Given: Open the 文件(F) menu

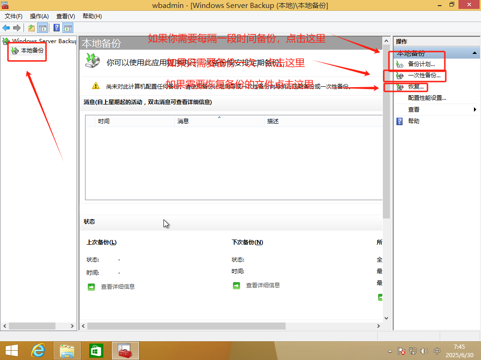Looking at the screenshot, I should click(x=14, y=16).
